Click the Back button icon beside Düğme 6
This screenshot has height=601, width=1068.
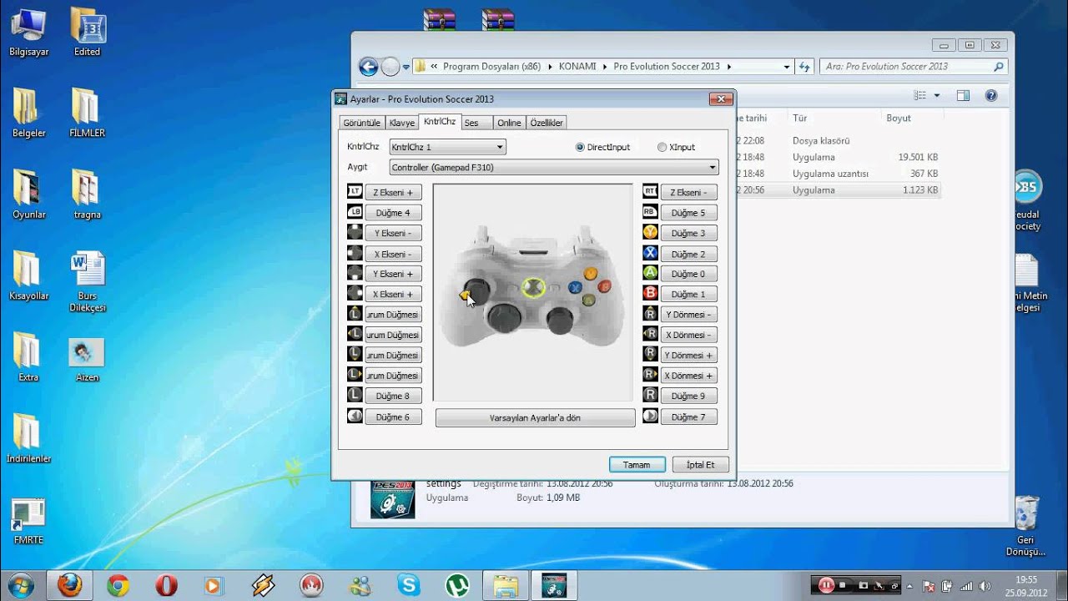(355, 416)
